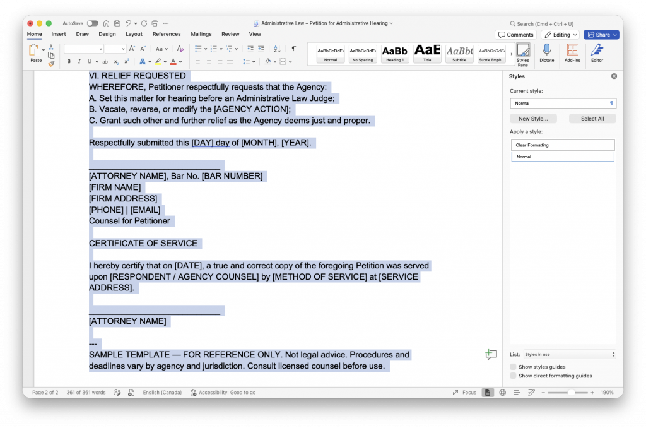Save the document from title bar
The image size is (646, 428).
tap(117, 23)
